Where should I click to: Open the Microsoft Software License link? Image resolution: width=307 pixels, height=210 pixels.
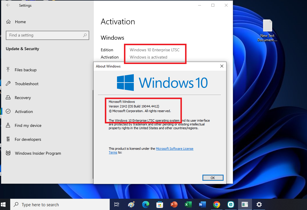(x=174, y=149)
